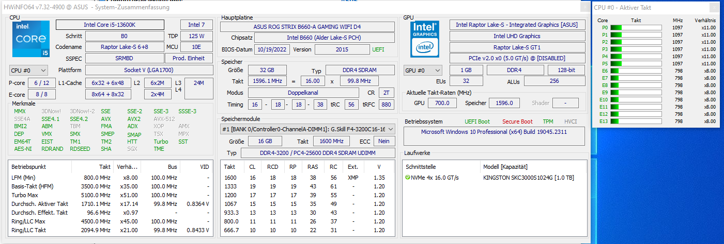Click the Prod. Einheit field
The width and height of the screenshot is (724, 244).
(x=189, y=58)
